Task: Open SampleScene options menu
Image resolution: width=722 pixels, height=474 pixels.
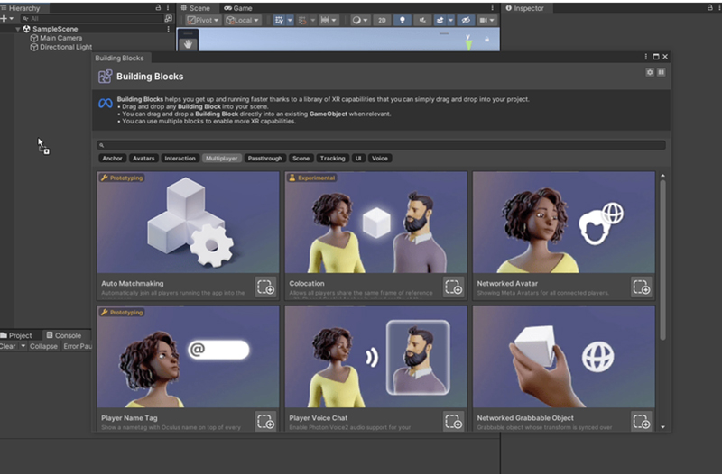Action: coord(168,29)
